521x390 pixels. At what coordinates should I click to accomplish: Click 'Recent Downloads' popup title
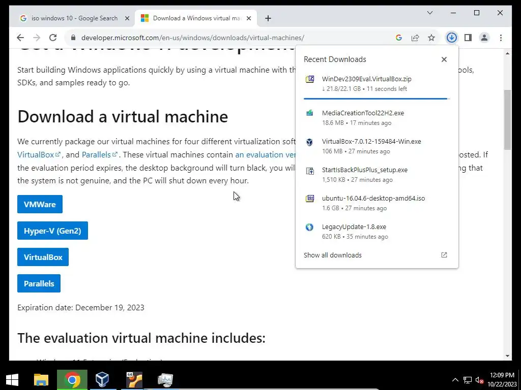click(335, 59)
